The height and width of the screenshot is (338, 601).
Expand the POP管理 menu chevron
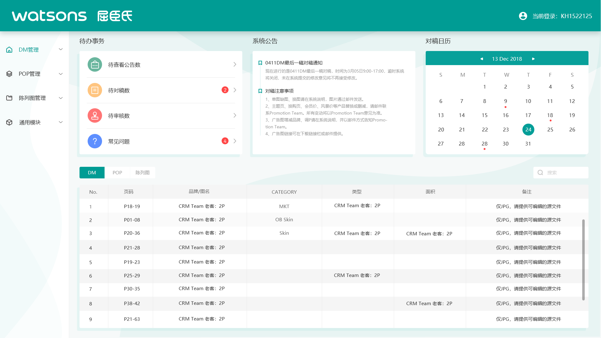point(61,74)
